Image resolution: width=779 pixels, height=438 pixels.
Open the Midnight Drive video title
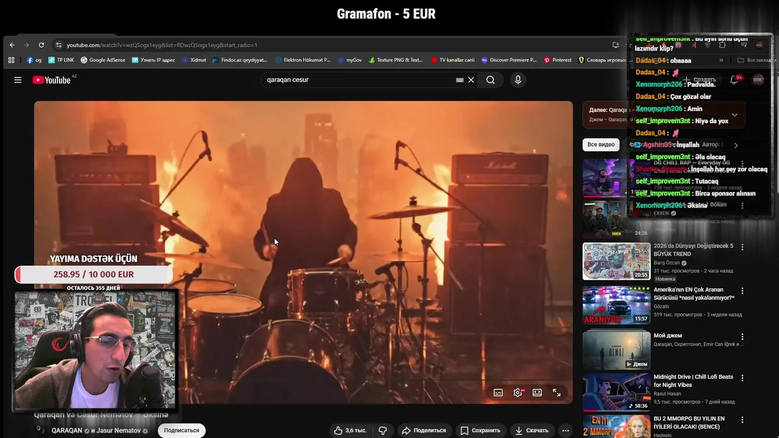[693, 380]
